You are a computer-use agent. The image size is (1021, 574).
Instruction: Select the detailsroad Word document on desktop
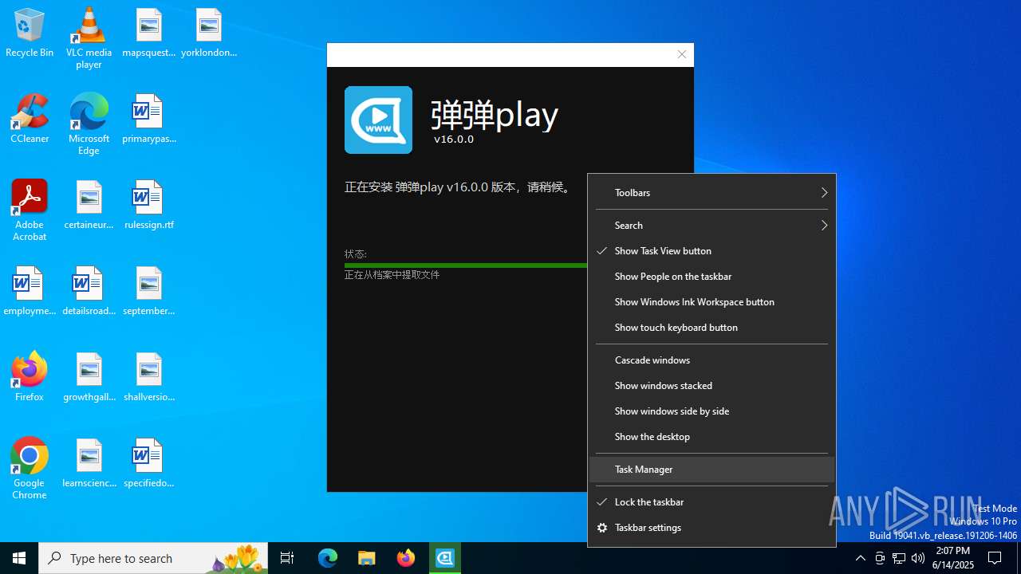click(89, 292)
